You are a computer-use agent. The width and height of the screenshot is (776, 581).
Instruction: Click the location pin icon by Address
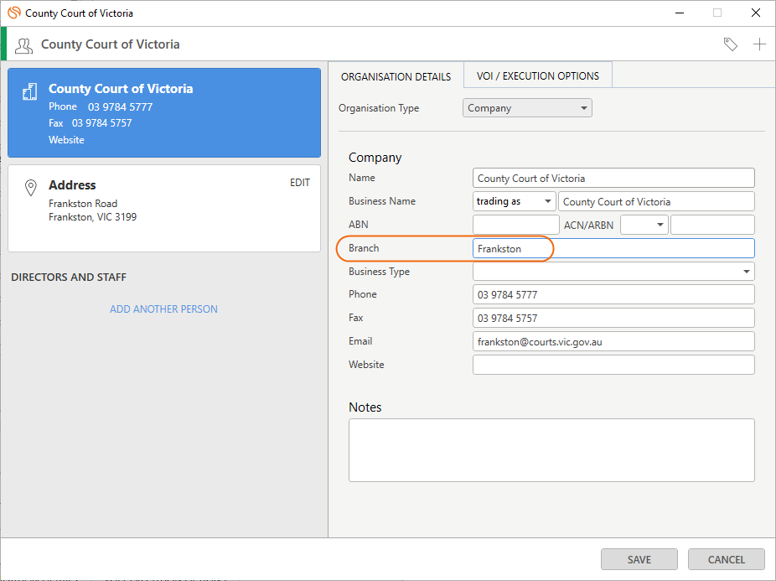tap(31, 188)
